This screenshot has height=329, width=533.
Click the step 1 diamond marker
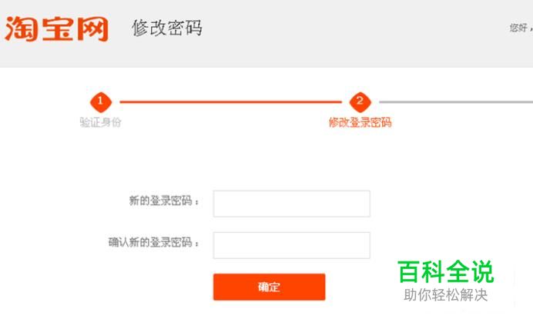(x=101, y=101)
